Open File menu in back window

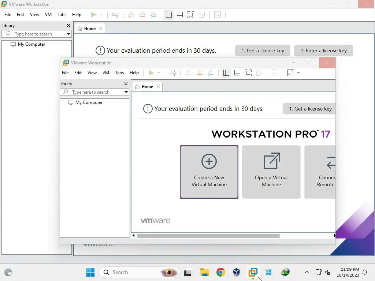(8, 15)
